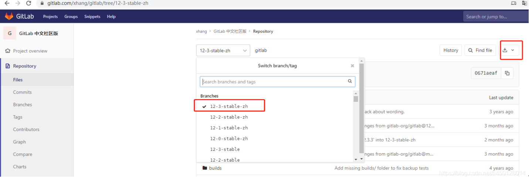
Task: Select checked branch 12-3-stable-zh
Action: [x=230, y=106]
